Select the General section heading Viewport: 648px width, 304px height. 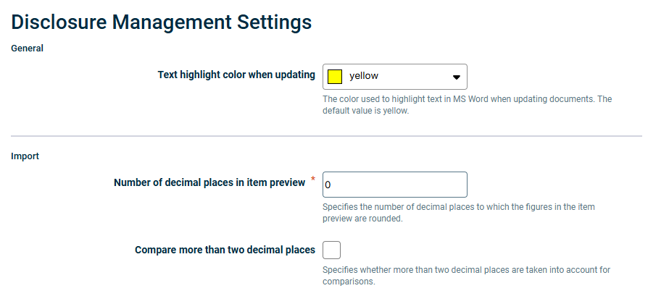tap(27, 48)
